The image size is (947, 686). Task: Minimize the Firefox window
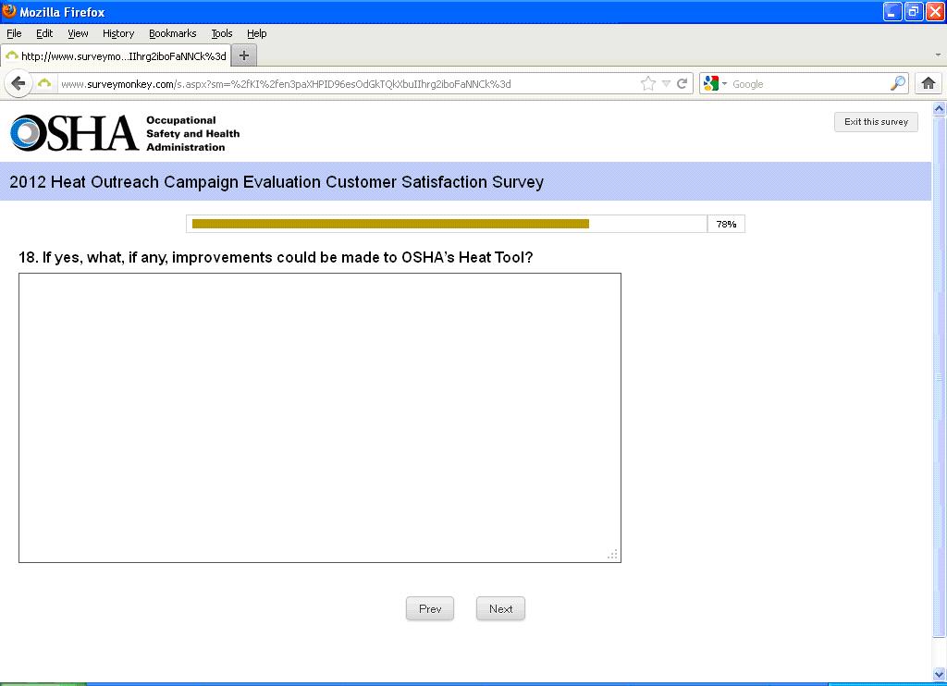click(892, 11)
